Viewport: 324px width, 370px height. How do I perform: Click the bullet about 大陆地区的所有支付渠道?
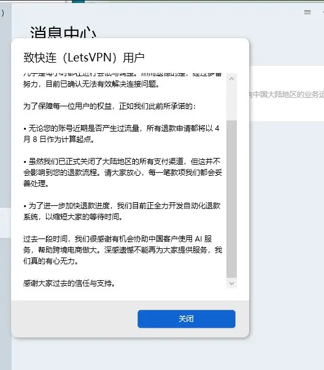123,173
